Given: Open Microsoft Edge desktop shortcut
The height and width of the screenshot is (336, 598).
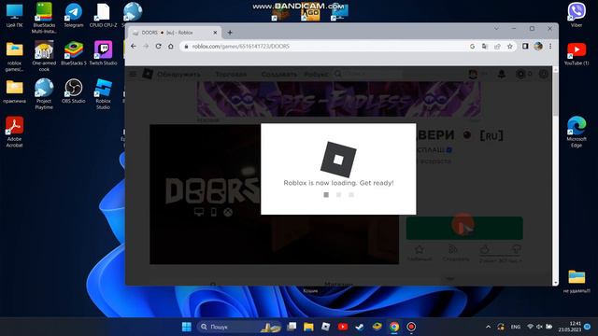Looking at the screenshot, I should click(x=577, y=132).
